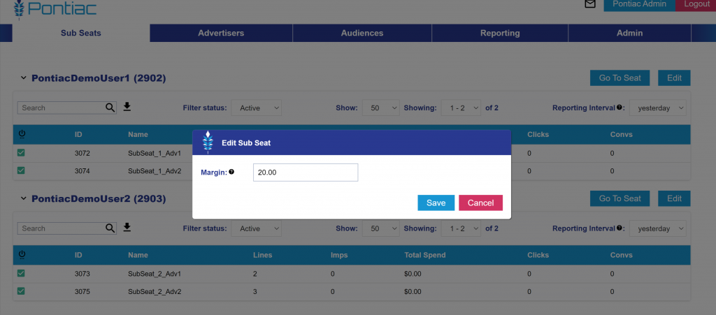716x315 pixels.
Task: Uncheck status box for SubSeat_1_Adv2
Action: pos(21,170)
